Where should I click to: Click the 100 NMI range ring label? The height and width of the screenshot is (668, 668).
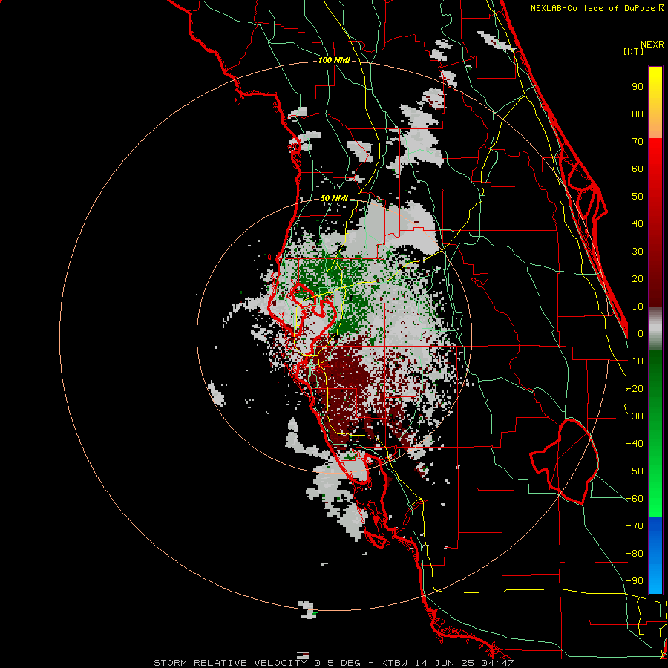click(x=334, y=61)
